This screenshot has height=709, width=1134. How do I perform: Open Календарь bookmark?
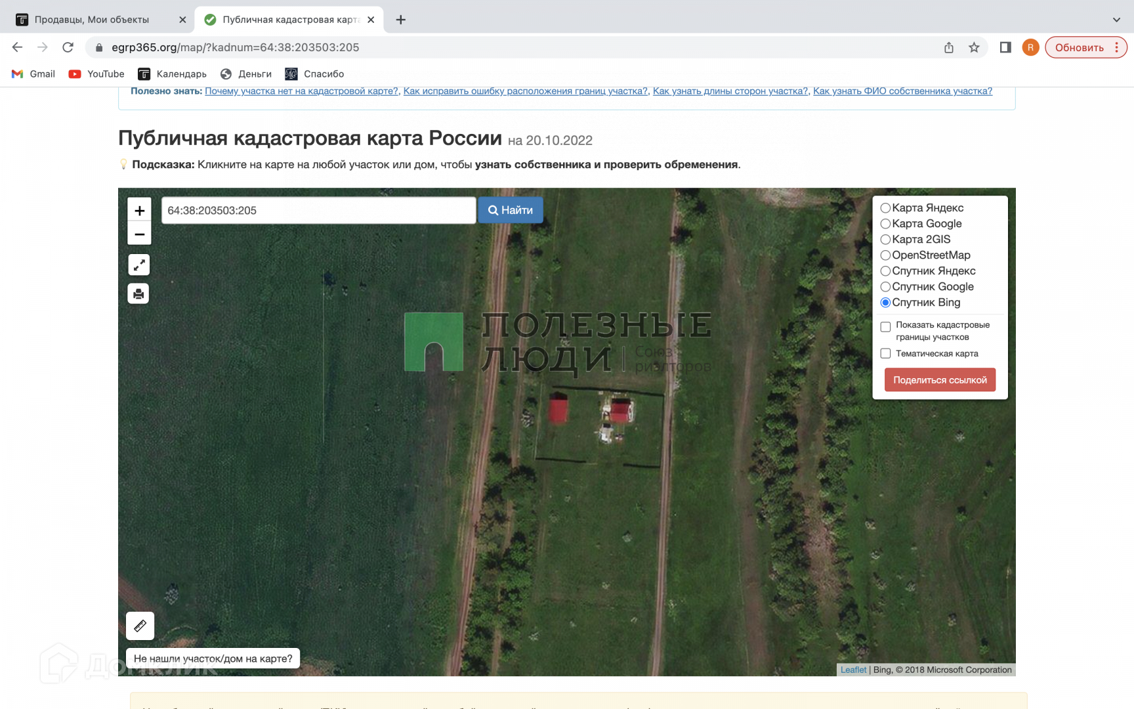[x=173, y=74]
